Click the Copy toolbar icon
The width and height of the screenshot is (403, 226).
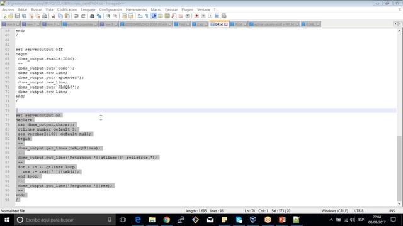(x=60, y=16)
